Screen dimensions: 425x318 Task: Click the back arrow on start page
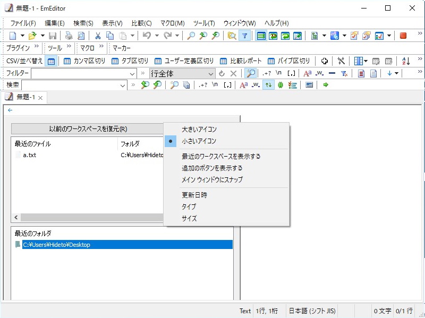tap(10, 110)
